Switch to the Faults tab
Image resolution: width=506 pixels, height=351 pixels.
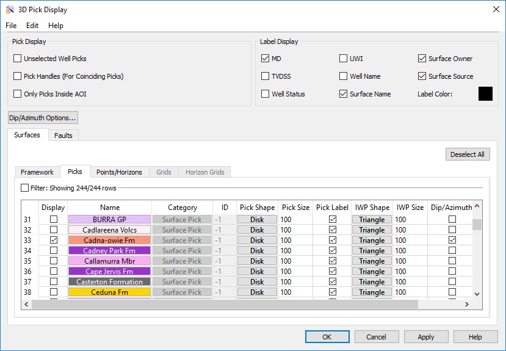63,136
